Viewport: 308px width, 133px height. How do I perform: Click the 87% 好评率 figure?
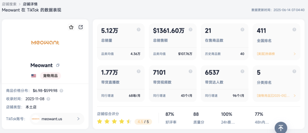(170, 114)
